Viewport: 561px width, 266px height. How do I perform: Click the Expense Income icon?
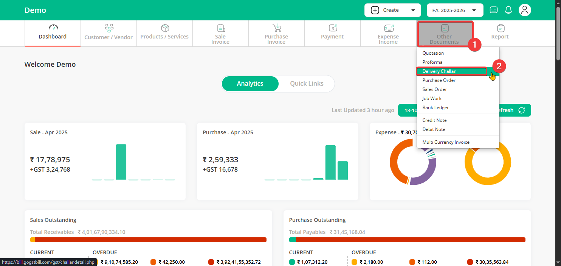pos(389,28)
